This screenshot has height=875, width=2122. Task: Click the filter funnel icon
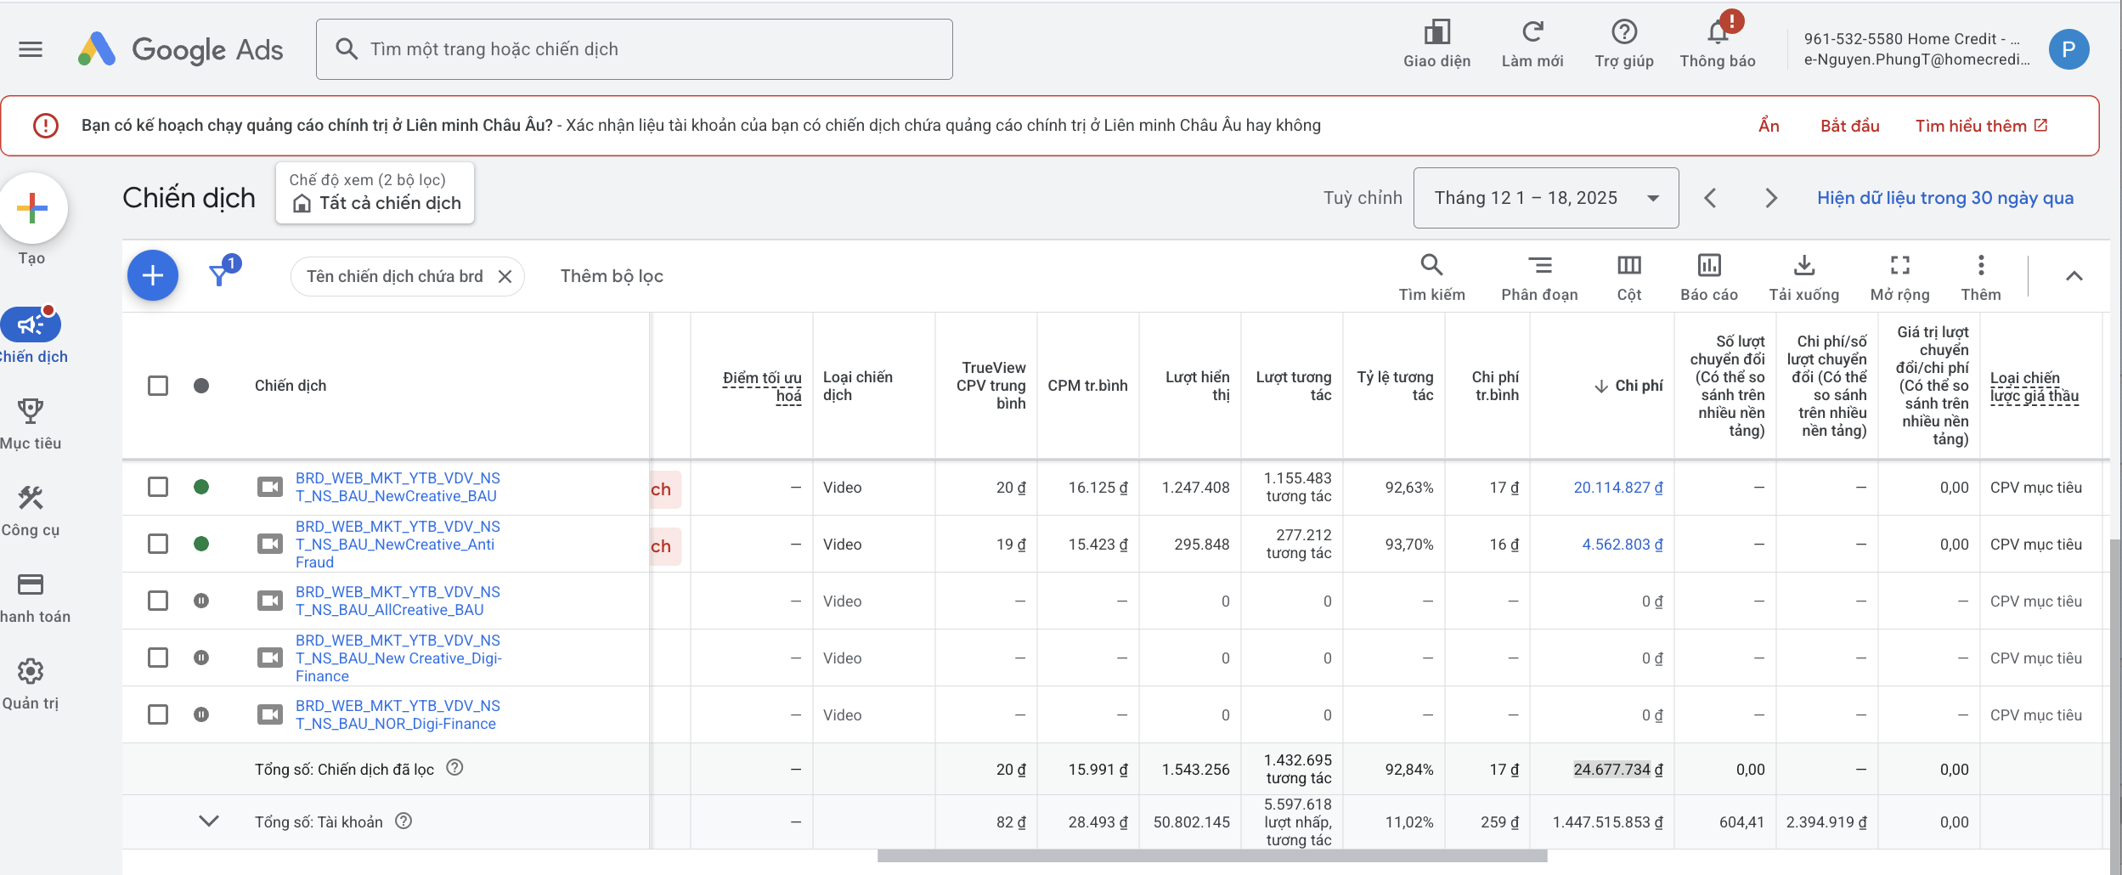(x=219, y=275)
